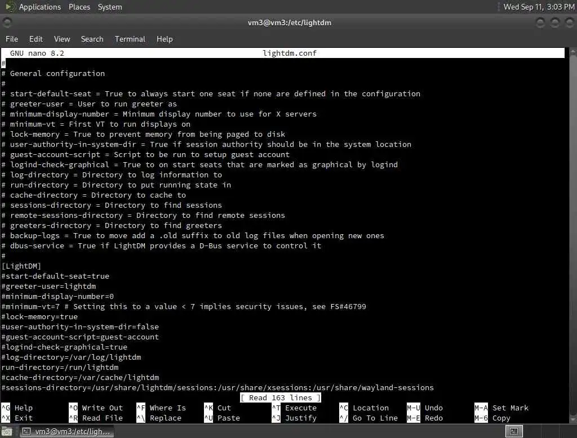Image resolution: width=577 pixels, height=438 pixels.
Task: Click the [LightDM] section header line
Action: [21, 266]
